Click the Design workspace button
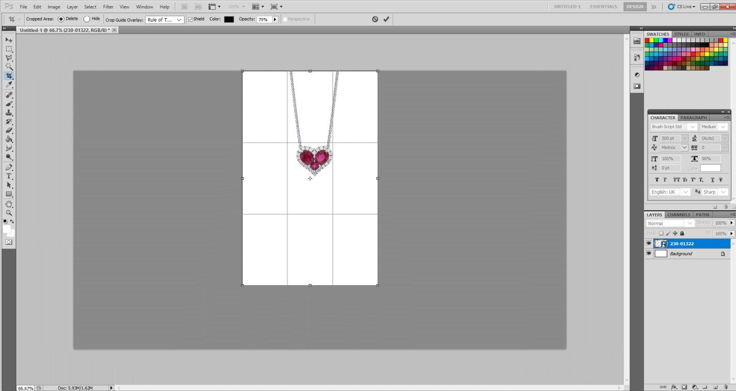Viewport: 736px width, 391px height. [634, 7]
